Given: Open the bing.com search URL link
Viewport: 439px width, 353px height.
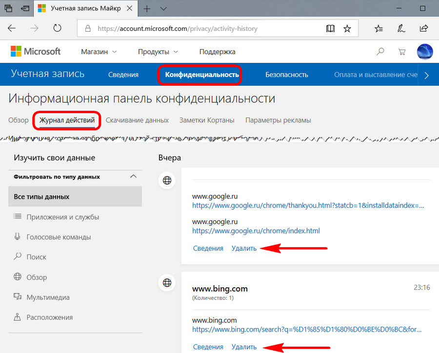Looking at the screenshot, I should [x=307, y=330].
